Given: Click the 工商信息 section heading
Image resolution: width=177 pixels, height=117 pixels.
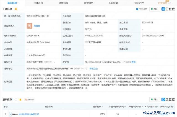Looking at the screenshot, I should 7,9.
